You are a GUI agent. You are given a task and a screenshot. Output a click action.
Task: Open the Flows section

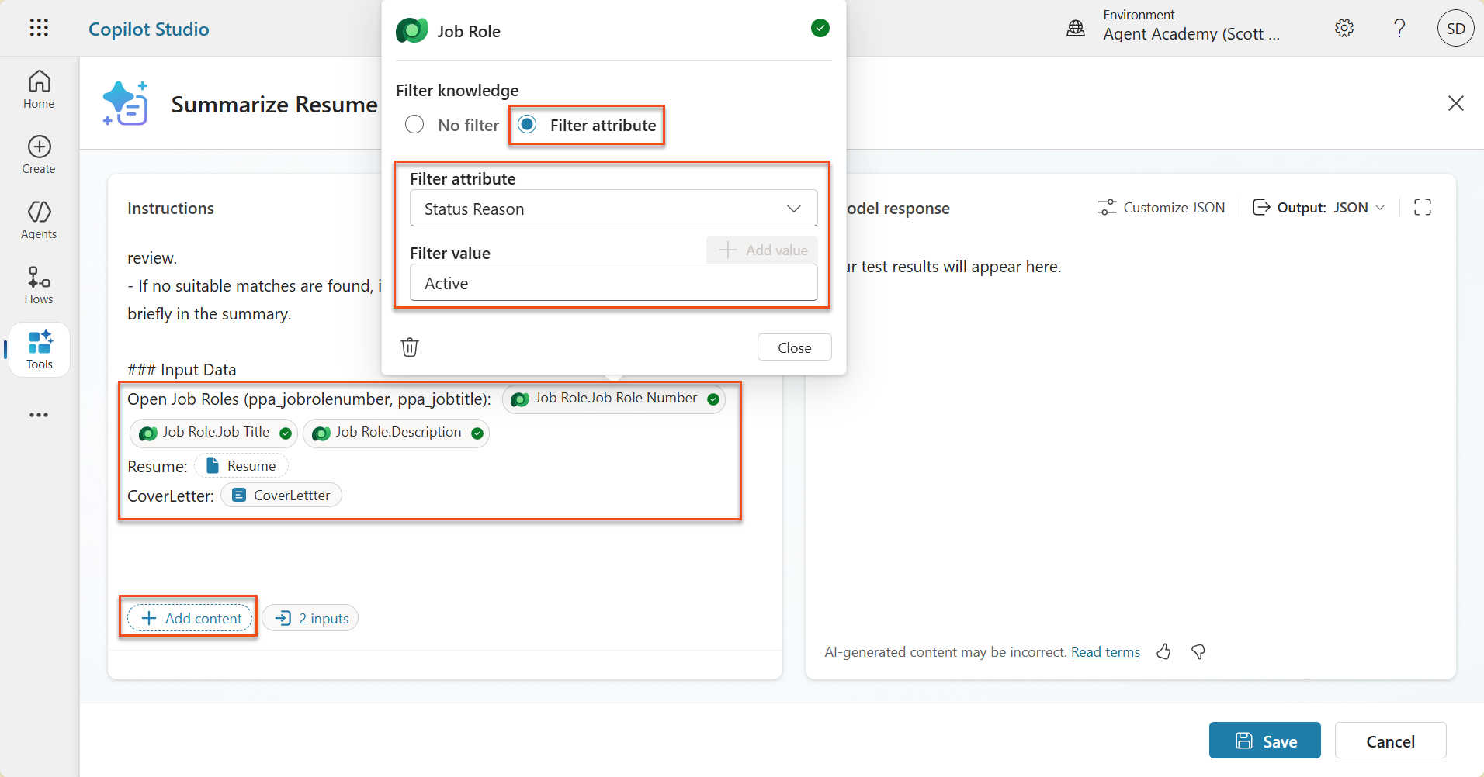coord(38,285)
